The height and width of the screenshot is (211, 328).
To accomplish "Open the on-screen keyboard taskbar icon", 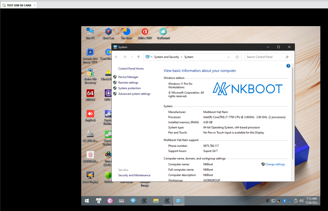I will click(x=121, y=201).
